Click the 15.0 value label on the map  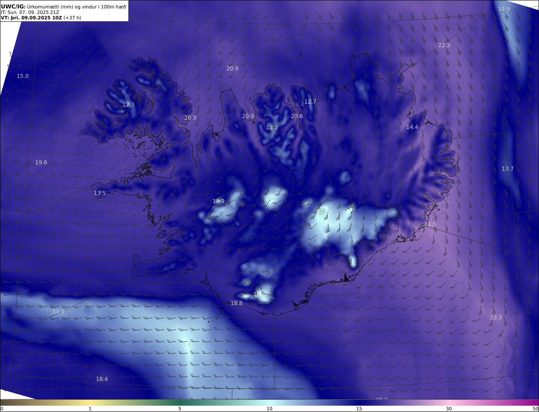click(23, 76)
